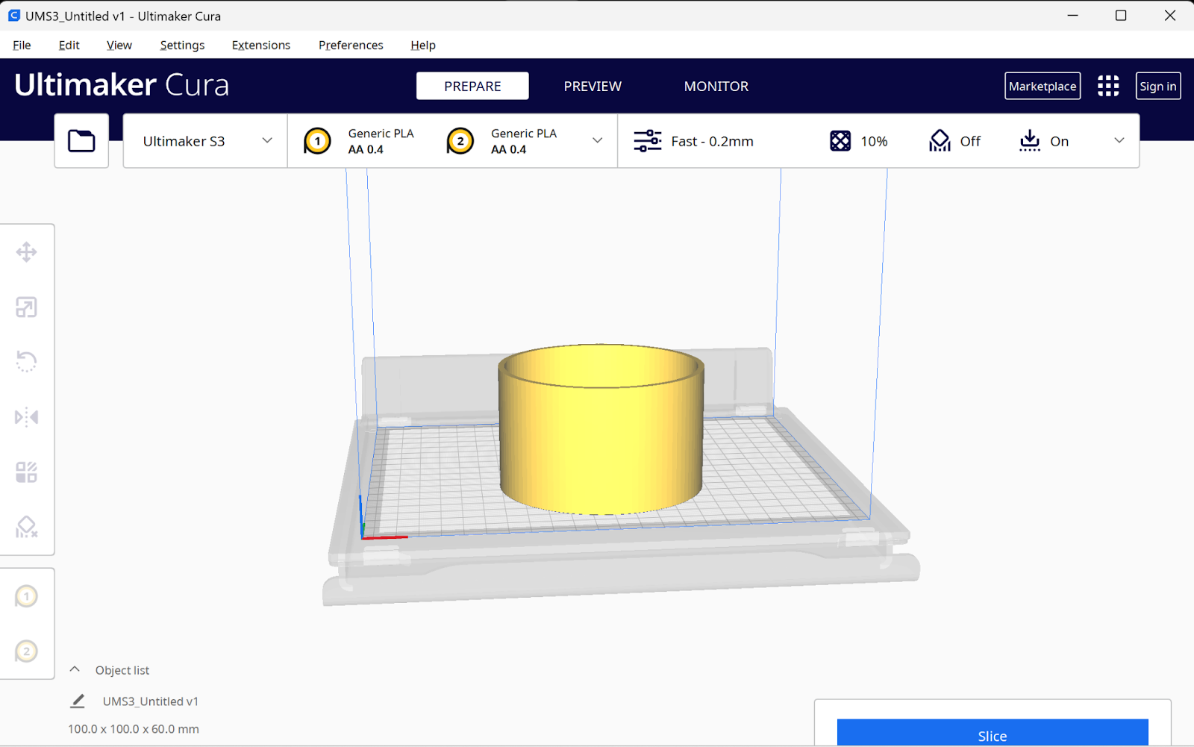
Task: Open file using the folder icon
Action: (x=81, y=140)
